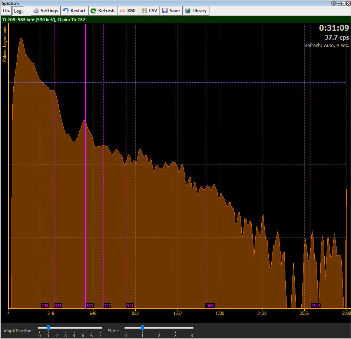Open Settings via the gear icon
351x339 pixels.
[36, 11]
